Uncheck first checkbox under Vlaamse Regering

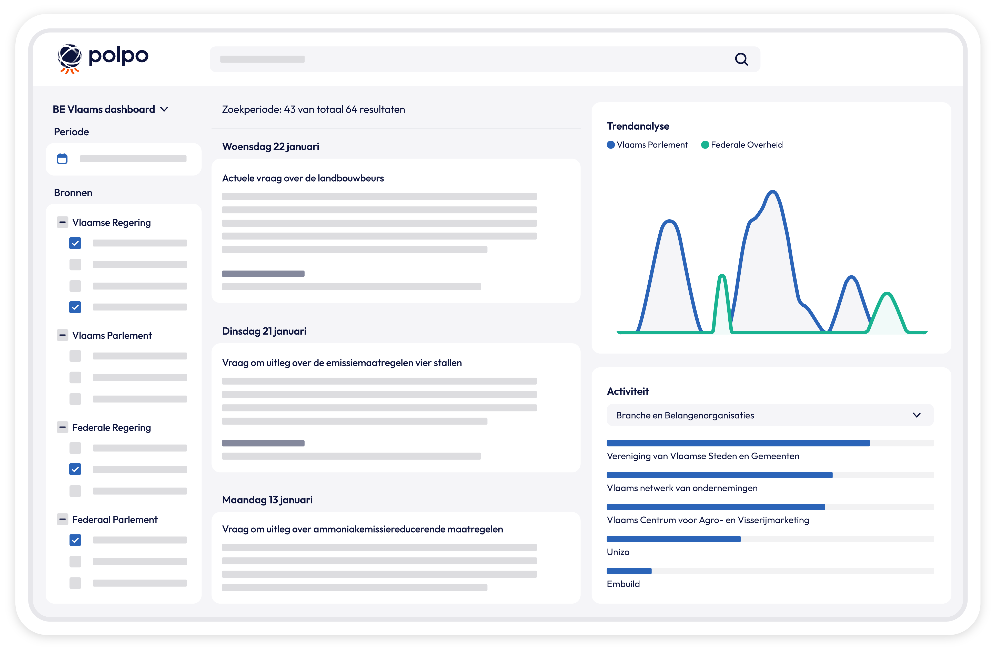tap(75, 243)
